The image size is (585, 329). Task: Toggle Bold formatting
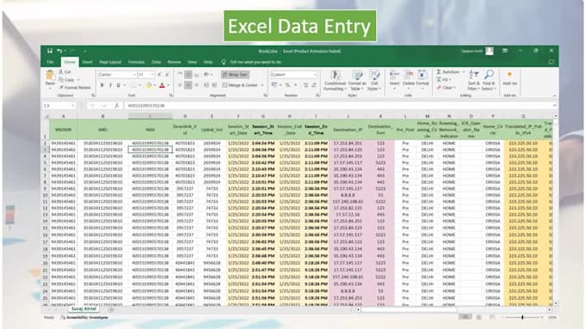point(102,85)
